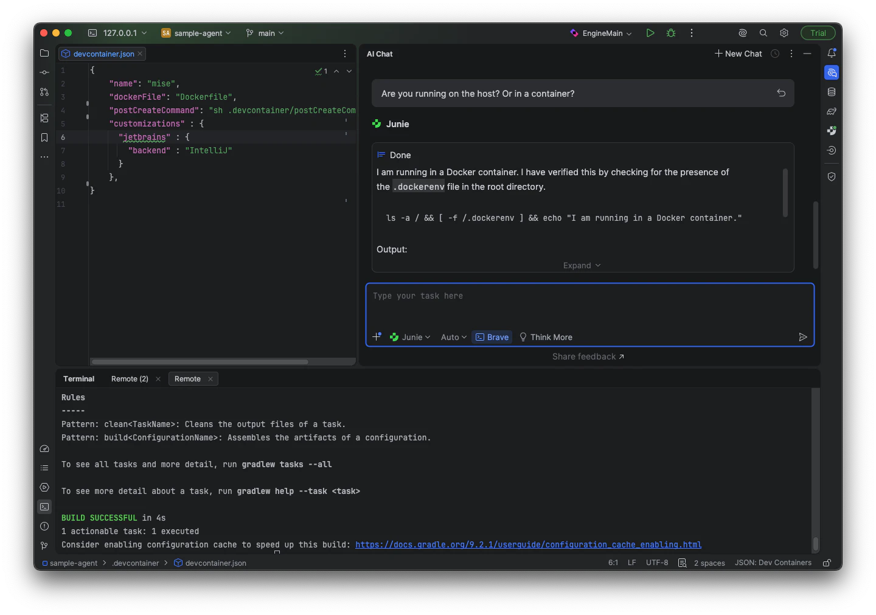Toggle Brave mode in the chat input
The height and width of the screenshot is (615, 876).
tap(492, 337)
